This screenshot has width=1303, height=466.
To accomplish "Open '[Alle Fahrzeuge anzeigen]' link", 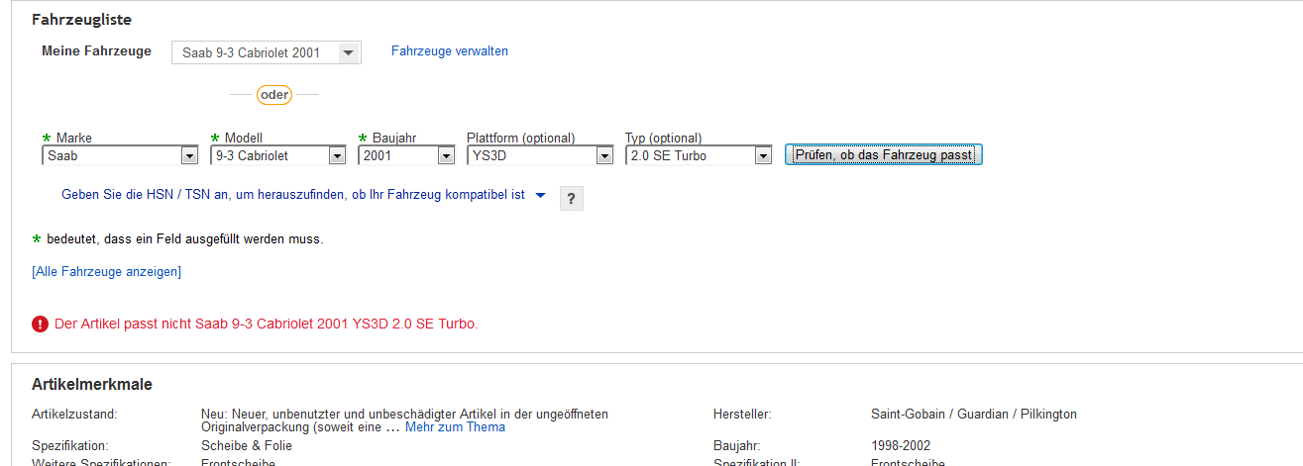I will (x=107, y=271).
